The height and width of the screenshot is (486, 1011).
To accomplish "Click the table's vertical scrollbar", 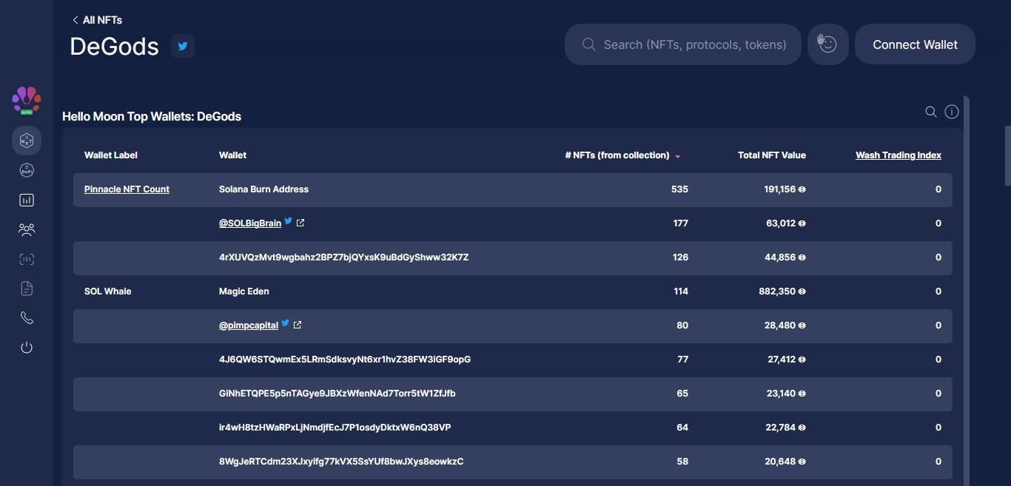I will pyautogui.click(x=966, y=291).
